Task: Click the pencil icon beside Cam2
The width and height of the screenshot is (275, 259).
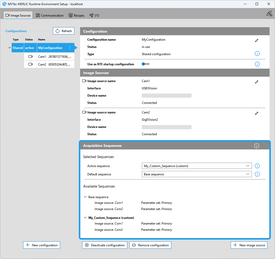Action: [257, 113]
